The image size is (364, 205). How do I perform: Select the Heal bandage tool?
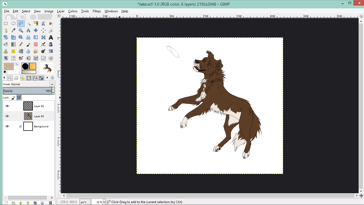[x=13, y=51]
